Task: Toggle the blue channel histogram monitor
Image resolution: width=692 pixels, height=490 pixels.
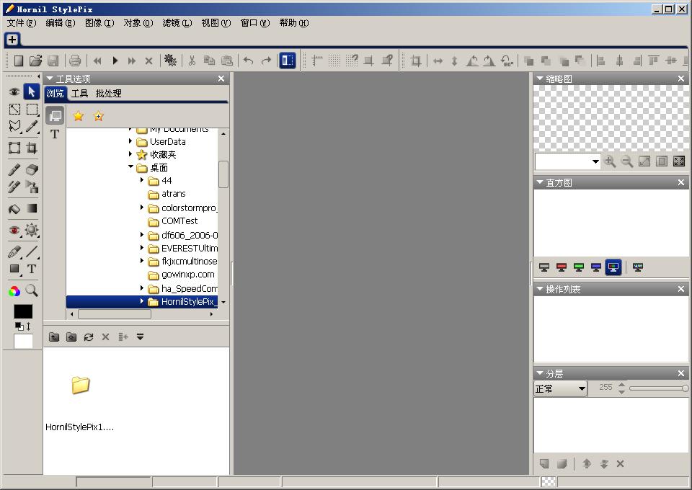Action: (596, 267)
